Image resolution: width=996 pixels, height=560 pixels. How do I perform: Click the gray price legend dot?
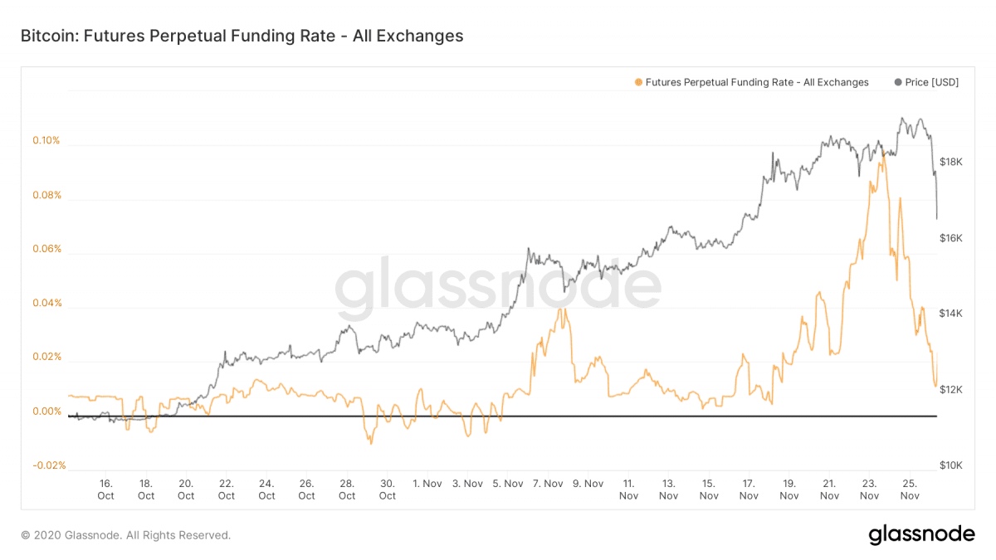tap(898, 82)
